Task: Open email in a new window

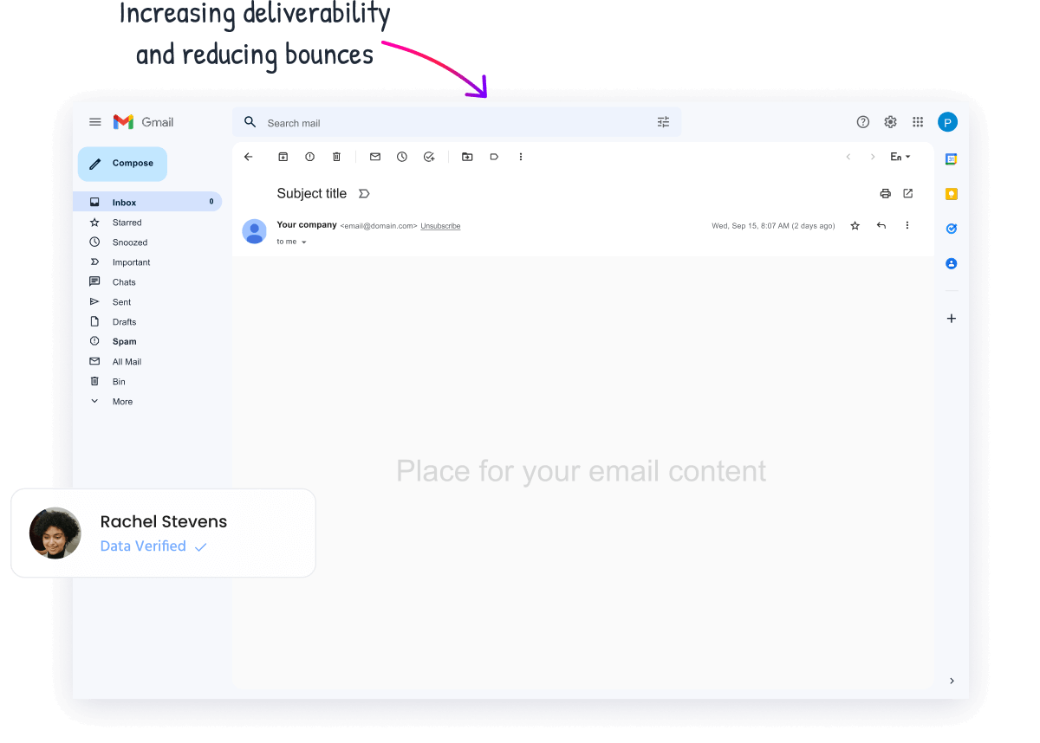Action: pyautogui.click(x=908, y=193)
